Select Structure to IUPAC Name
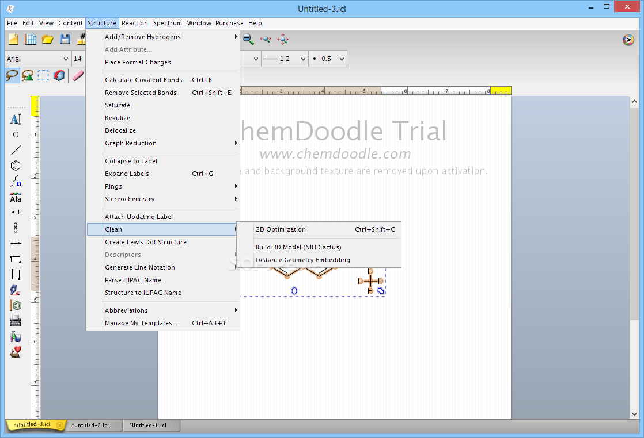Screen dimensions: 644x438 point(163,293)
